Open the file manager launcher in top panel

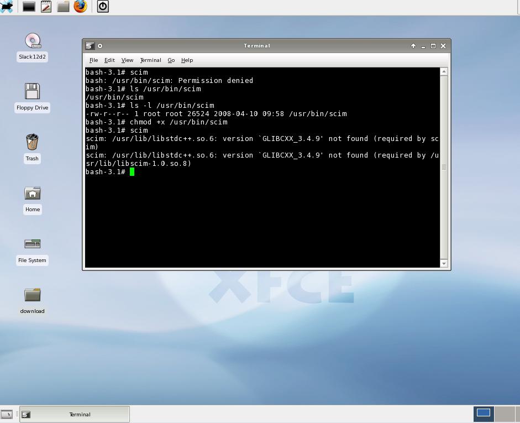(63, 7)
